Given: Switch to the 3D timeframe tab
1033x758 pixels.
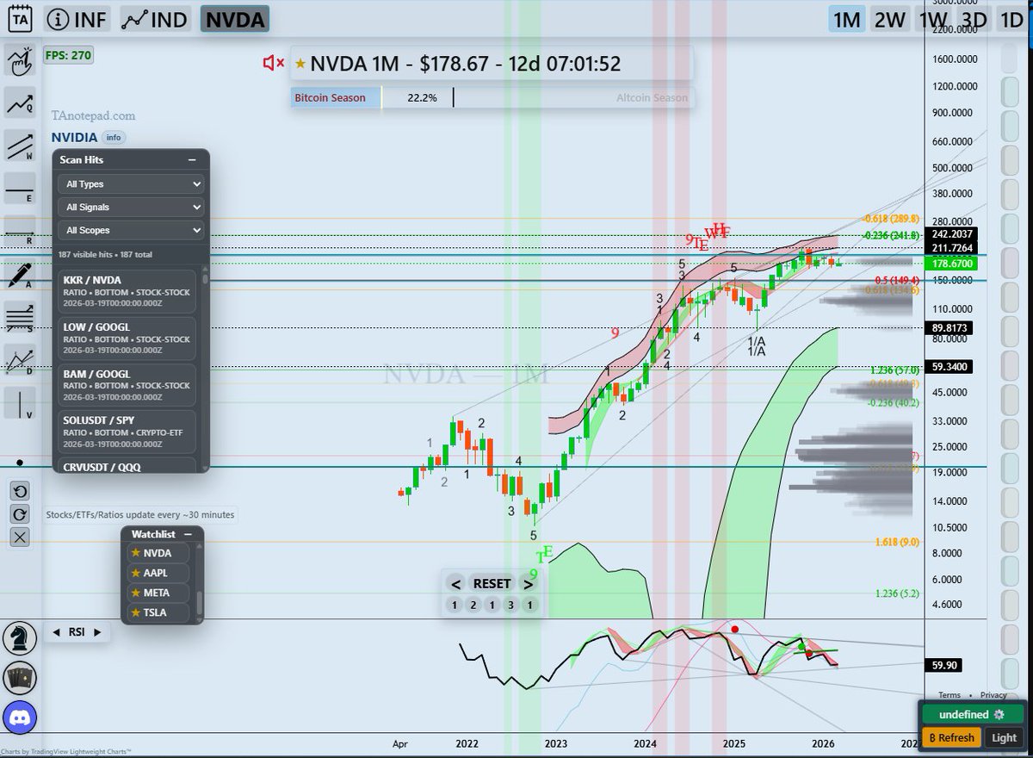Looking at the screenshot, I should click(x=974, y=19).
